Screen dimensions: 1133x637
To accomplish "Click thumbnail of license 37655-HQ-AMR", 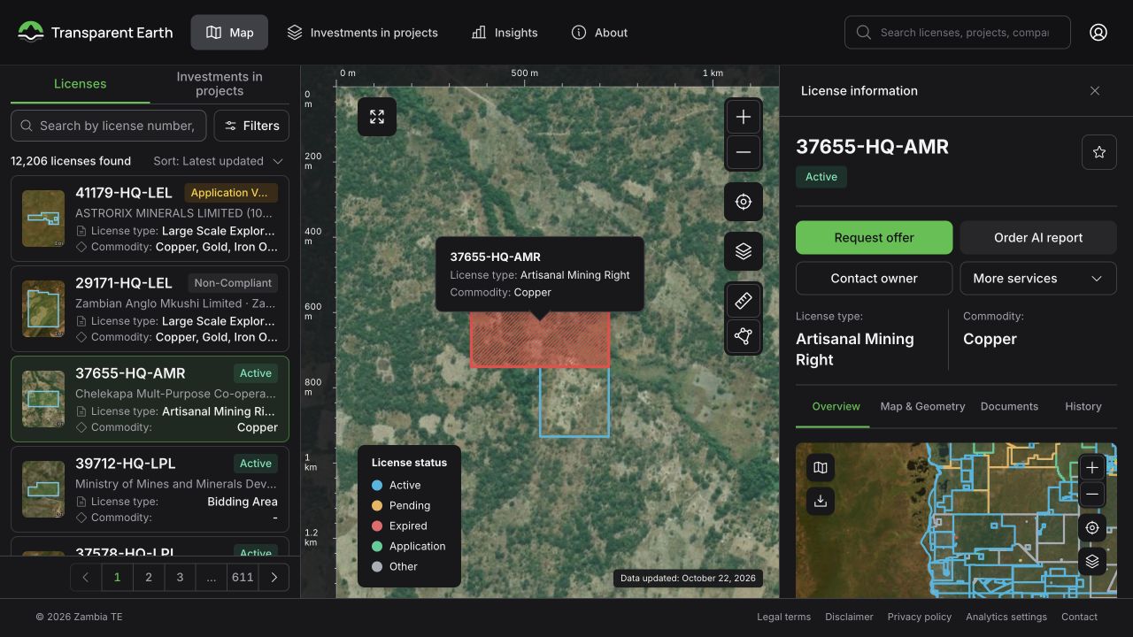I will pos(43,399).
